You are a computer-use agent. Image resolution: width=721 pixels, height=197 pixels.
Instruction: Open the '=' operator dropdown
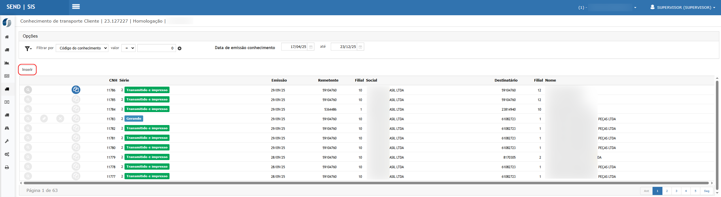(128, 48)
